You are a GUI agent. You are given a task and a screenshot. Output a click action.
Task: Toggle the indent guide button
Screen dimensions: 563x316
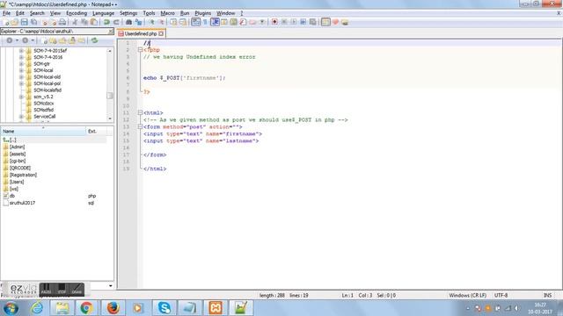coord(215,22)
